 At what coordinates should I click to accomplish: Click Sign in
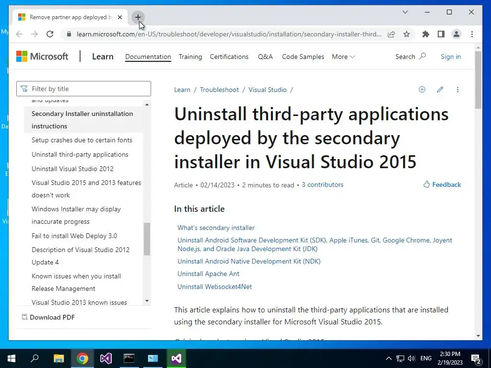pyautogui.click(x=451, y=57)
